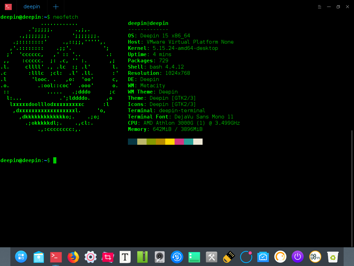
Task: Click the "Packages: 729" line
Action: tap(148, 61)
